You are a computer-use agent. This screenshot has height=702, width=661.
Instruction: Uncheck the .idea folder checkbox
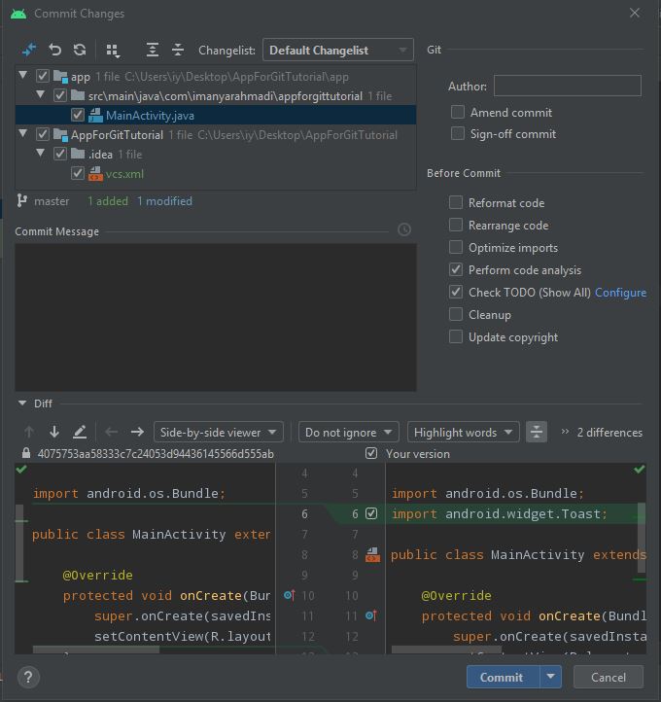[x=60, y=154]
